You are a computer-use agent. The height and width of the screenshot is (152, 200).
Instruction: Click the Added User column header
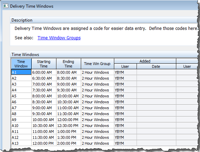(x=125, y=66)
